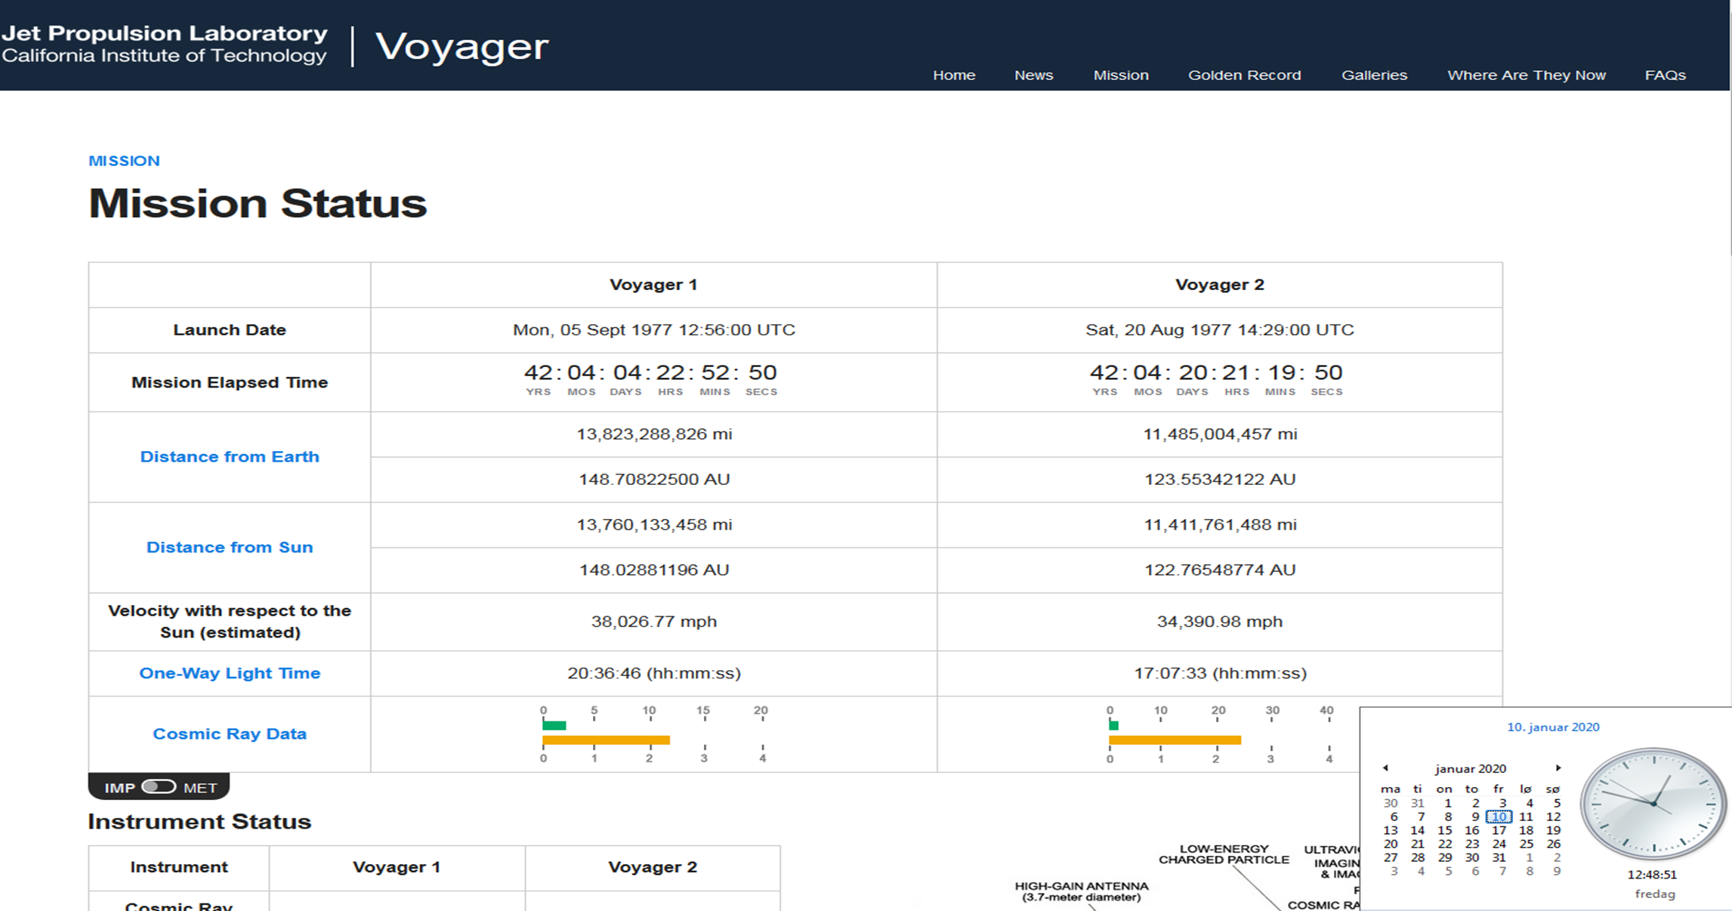1732x911 pixels.
Task: Open the Golden Record menu
Action: [1244, 75]
